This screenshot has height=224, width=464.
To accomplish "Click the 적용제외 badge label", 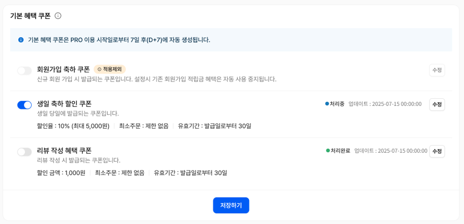I will click(112, 69).
